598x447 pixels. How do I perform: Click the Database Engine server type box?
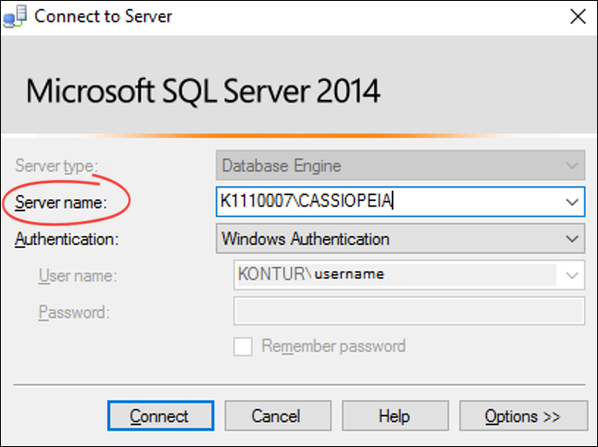coord(388,166)
